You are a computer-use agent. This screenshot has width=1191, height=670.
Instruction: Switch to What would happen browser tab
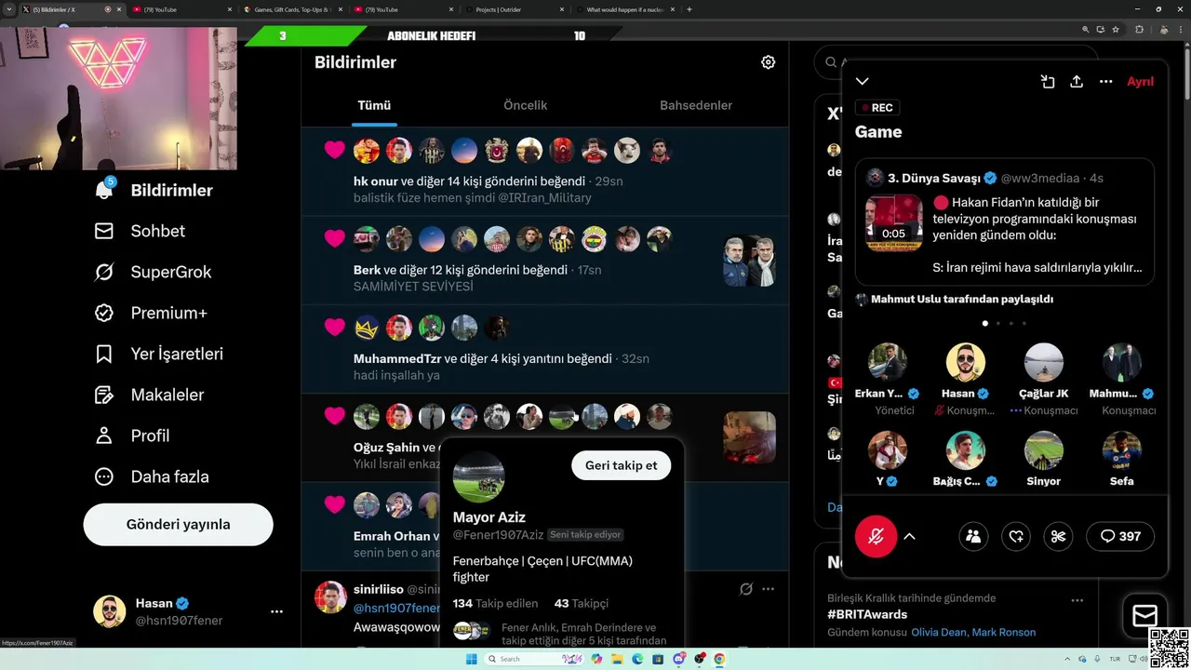tap(623, 9)
